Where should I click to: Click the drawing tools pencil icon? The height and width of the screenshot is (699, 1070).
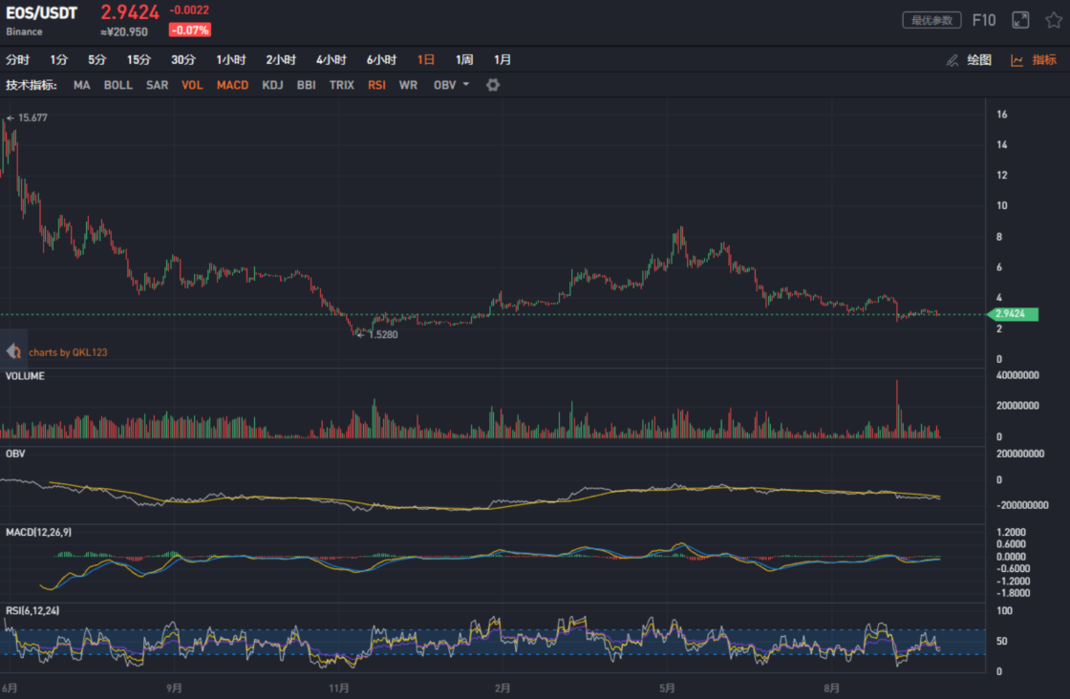[952, 60]
